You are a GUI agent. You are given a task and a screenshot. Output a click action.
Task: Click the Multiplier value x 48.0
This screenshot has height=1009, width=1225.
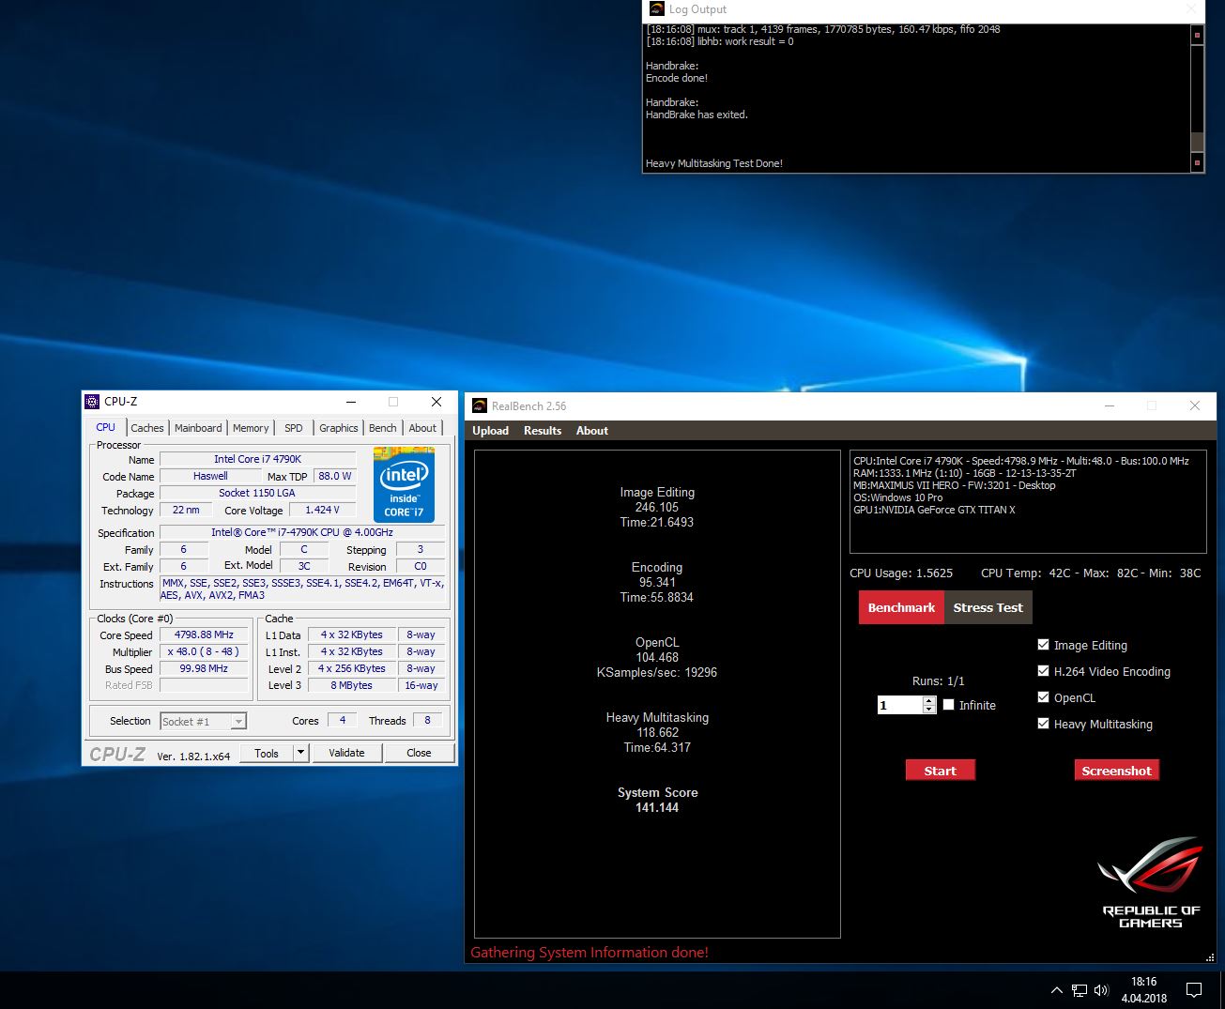tap(204, 651)
